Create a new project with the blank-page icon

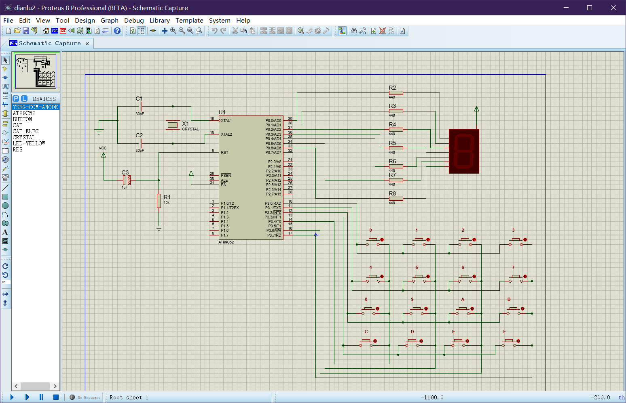(8, 31)
